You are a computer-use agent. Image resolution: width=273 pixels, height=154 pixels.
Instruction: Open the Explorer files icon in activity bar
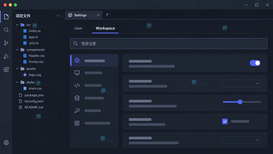click(x=6, y=17)
